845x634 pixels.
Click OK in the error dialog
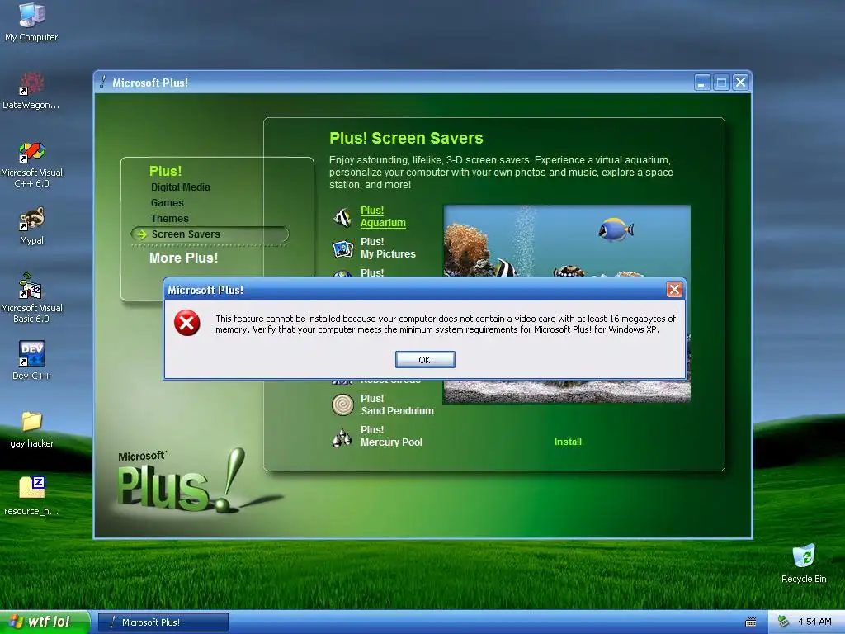(x=425, y=360)
